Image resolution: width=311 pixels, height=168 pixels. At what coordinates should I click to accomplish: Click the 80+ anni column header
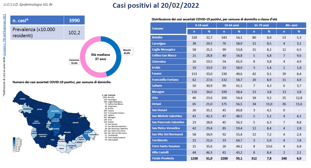pos(292,25)
